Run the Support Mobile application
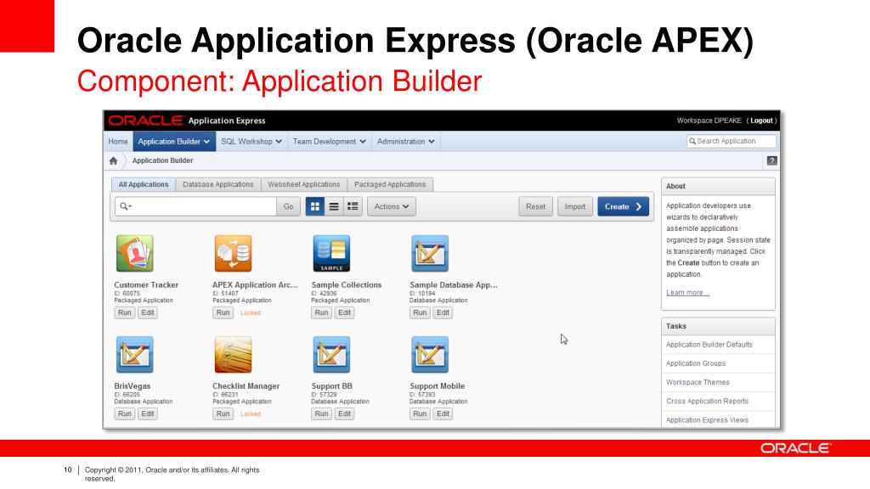 click(x=420, y=414)
